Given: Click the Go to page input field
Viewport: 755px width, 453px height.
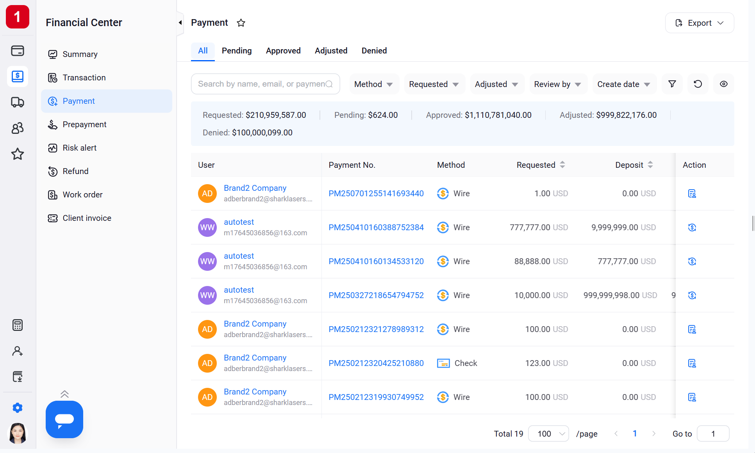Looking at the screenshot, I should pos(713,433).
